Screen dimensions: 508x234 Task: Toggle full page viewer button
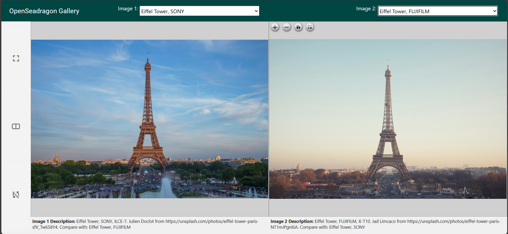click(310, 27)
